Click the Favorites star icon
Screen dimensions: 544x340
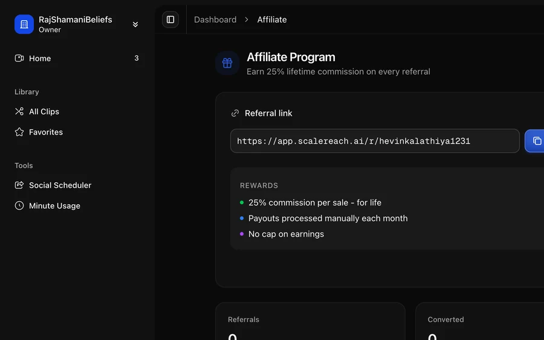(19, 132)
